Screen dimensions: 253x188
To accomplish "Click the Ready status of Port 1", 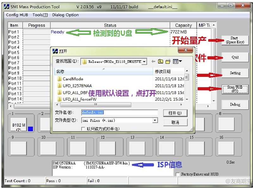I will [58, 32].
